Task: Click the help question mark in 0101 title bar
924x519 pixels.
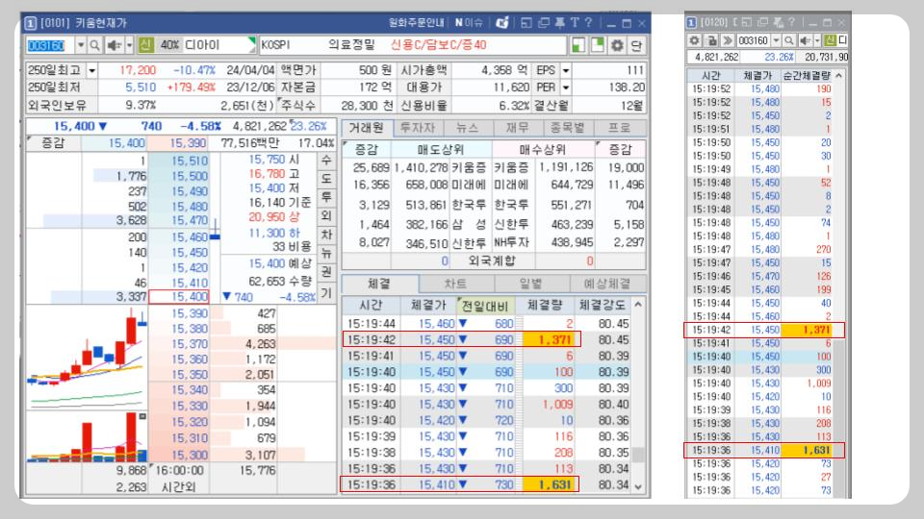Action: pyautogui.click(x=588, y=23)
